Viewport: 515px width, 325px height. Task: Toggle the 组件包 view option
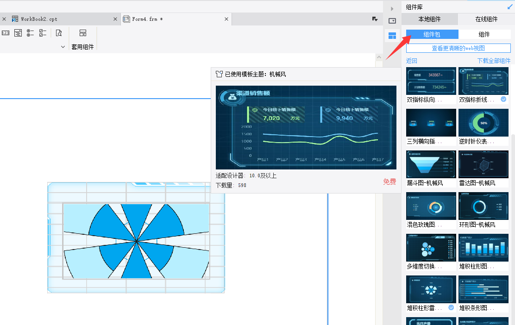[x=432, y=34]
